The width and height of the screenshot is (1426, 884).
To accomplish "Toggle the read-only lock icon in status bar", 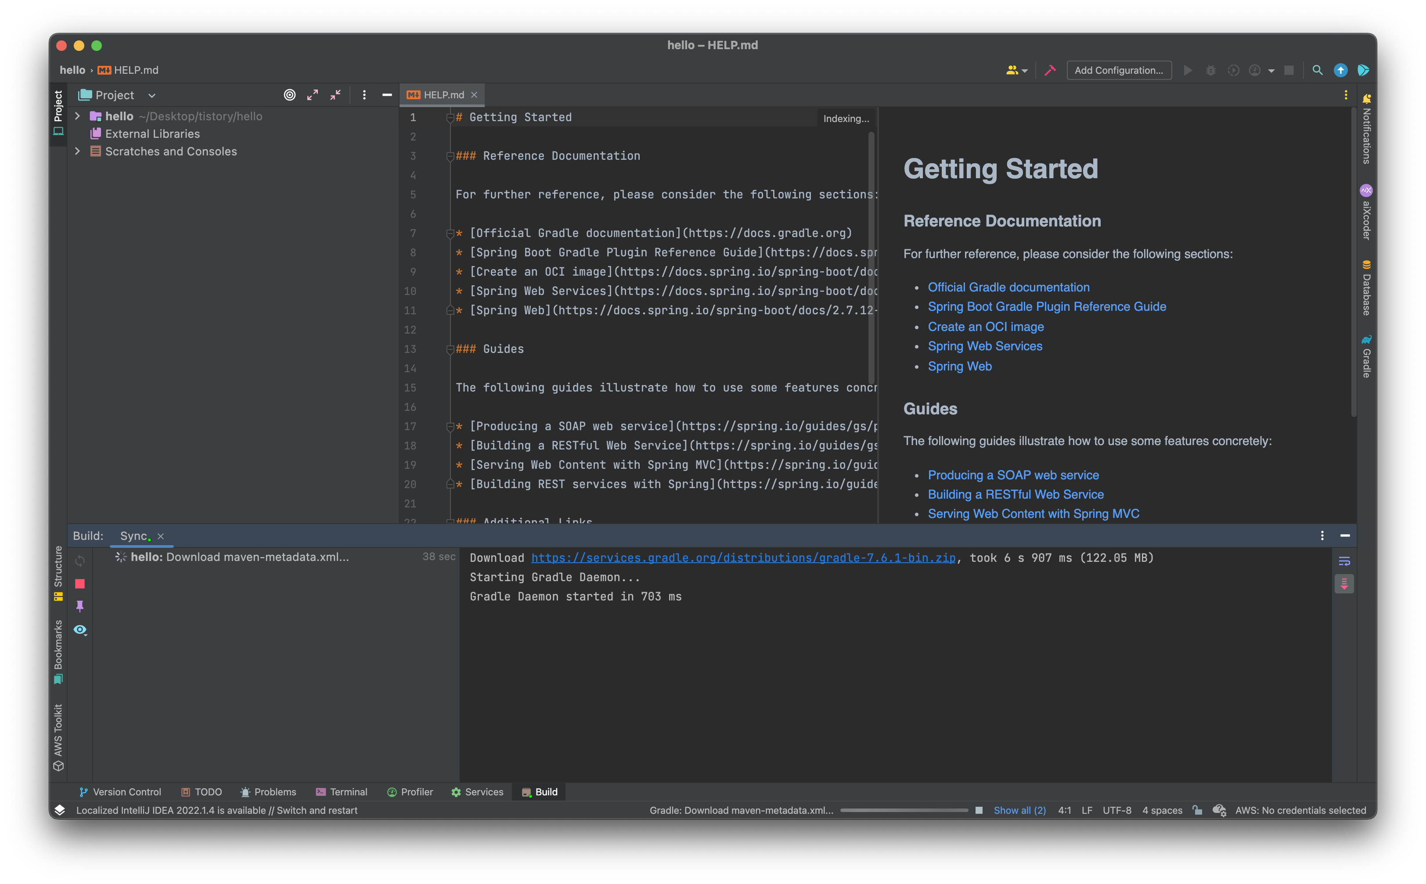I will click(1197, 810).
